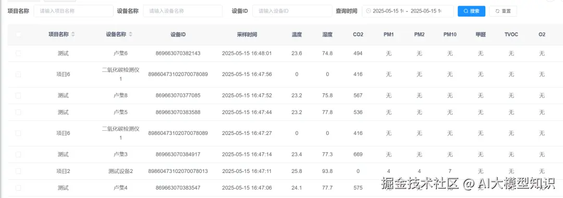Click temperature value 25.8
563x198 pixels.
click(x=297, y=171)
